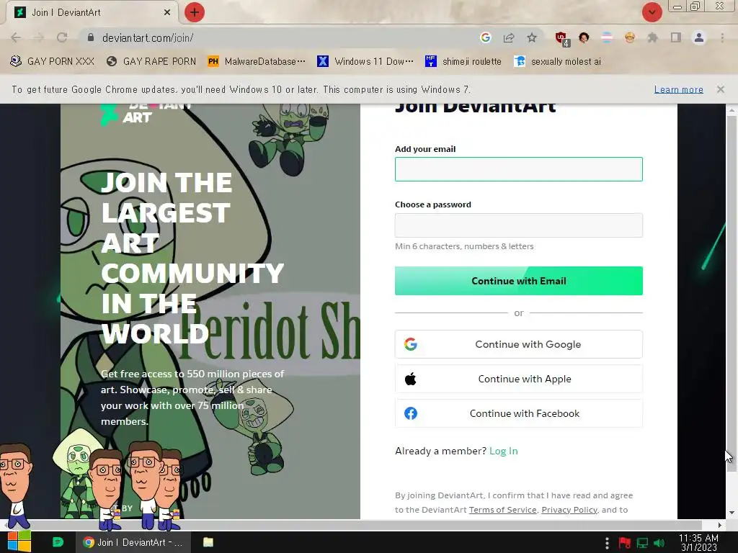Open the face avatar extension icon
Viewport: 738px width, 553px height.
pos(584,37)
